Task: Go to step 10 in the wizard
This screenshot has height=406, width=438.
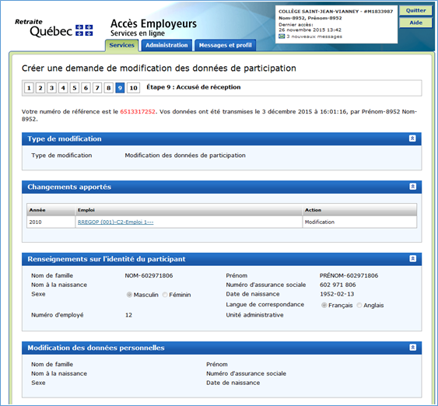Action: tap(133, 88)
